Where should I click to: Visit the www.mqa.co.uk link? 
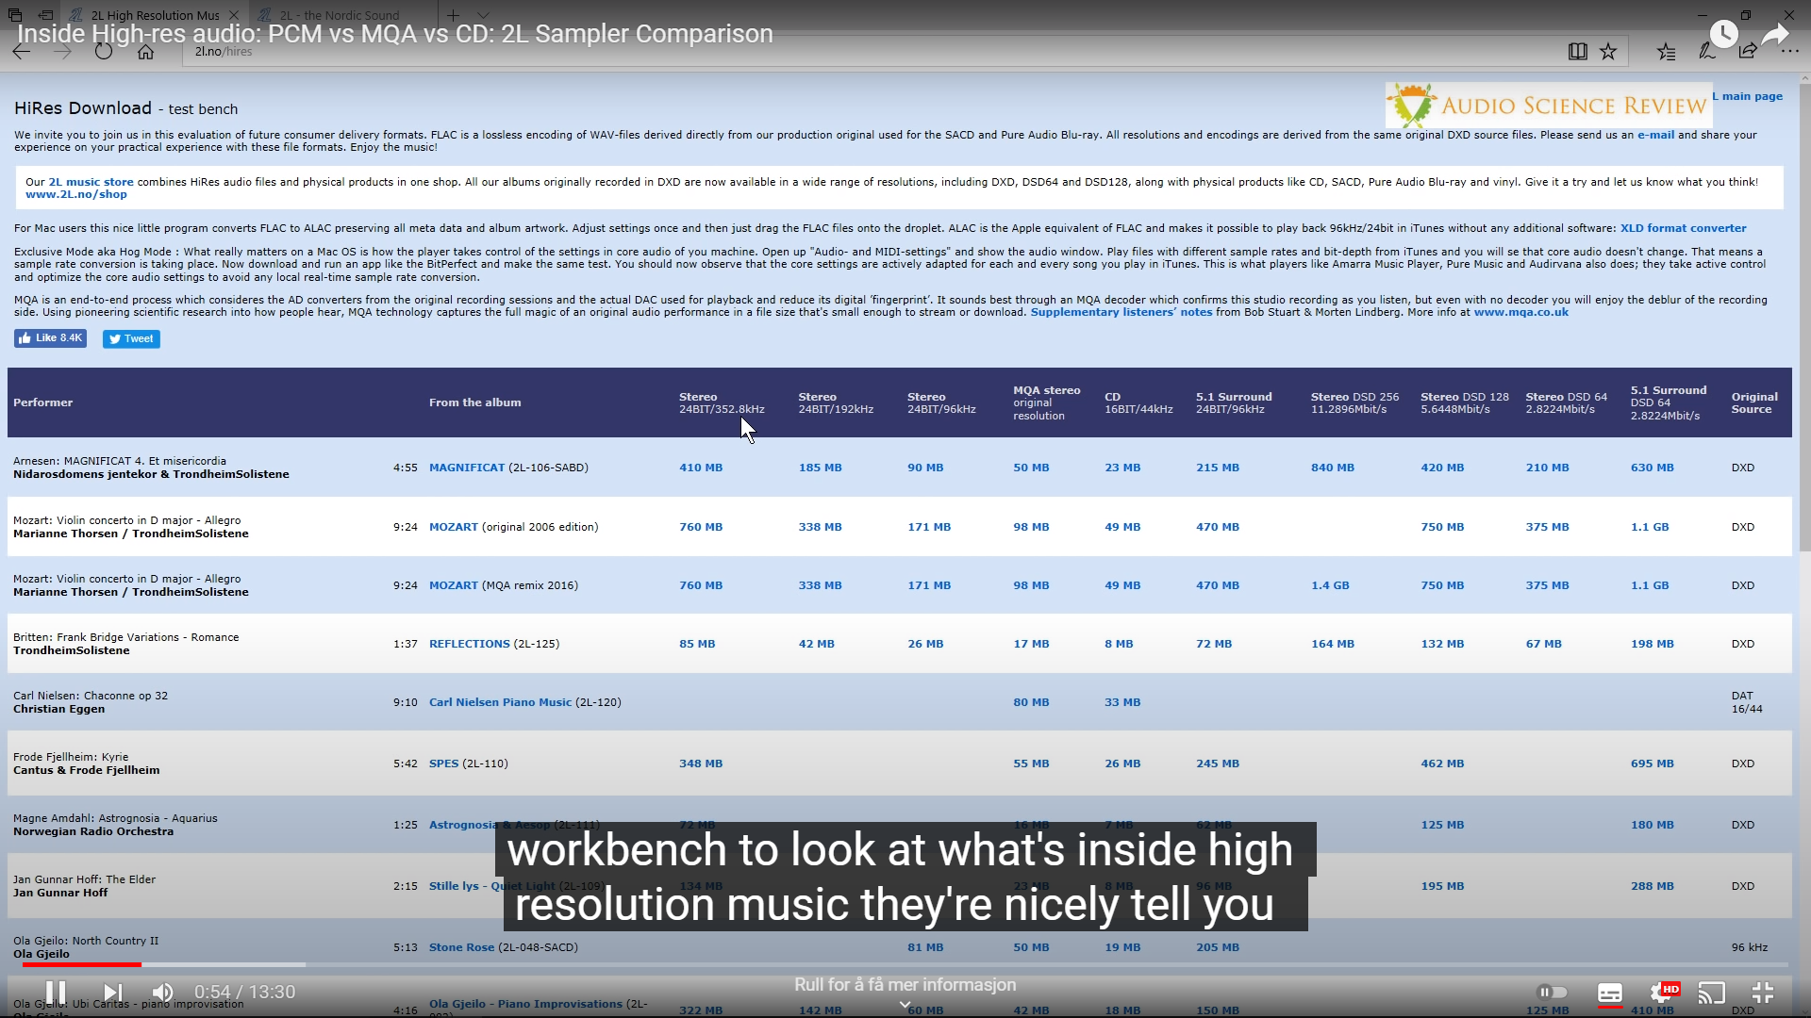coord(1520,312)
